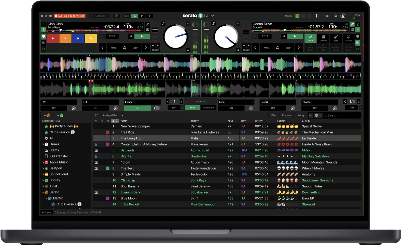
Task: Expand the Spotify library item
Action: pos(43,181)
